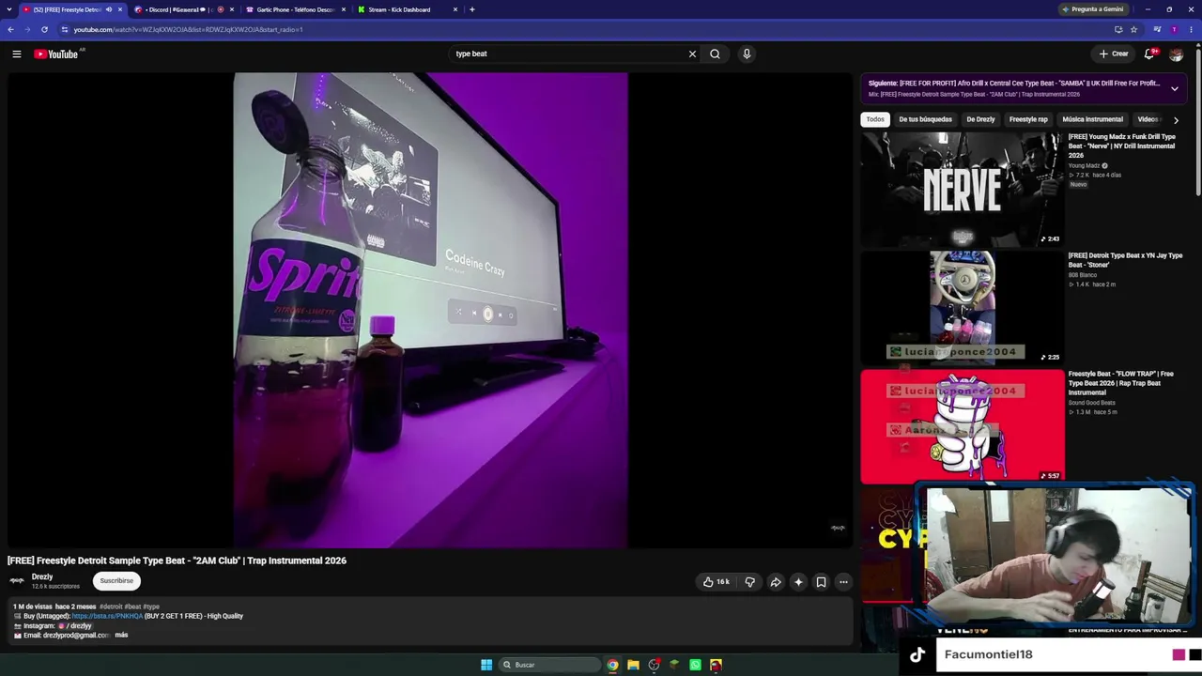Open the Chrome profile avatar

[1174, 29]
